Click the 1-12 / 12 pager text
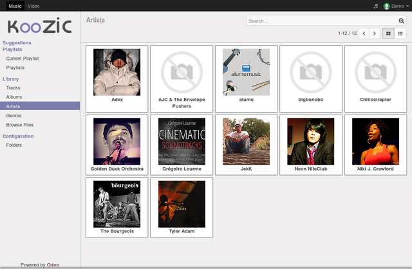The image size is (412, 269). point(348,33)
